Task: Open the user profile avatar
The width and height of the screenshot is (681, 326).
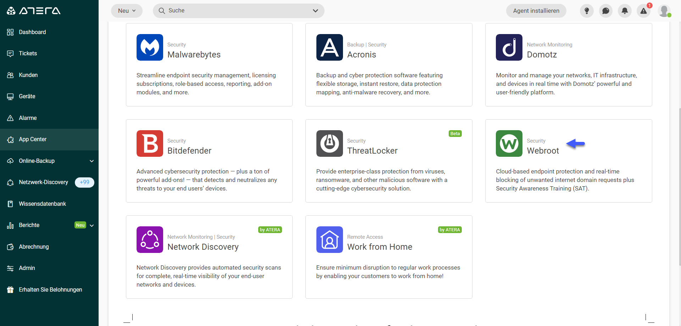Action: tap(664, 11)
